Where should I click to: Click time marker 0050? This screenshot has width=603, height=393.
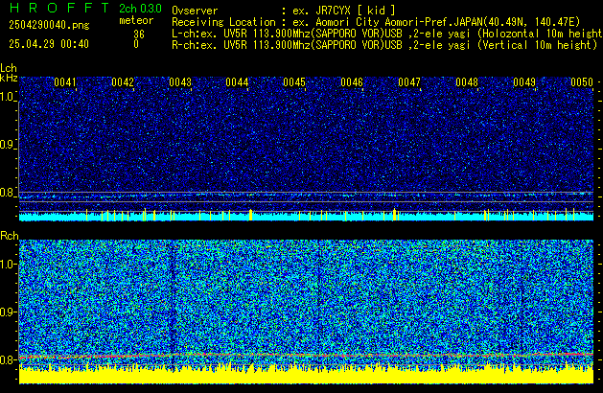click(582, 82)
